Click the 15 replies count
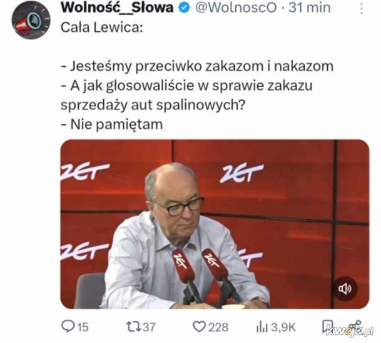Screen dimensions: 381x343 click(83, 327)
